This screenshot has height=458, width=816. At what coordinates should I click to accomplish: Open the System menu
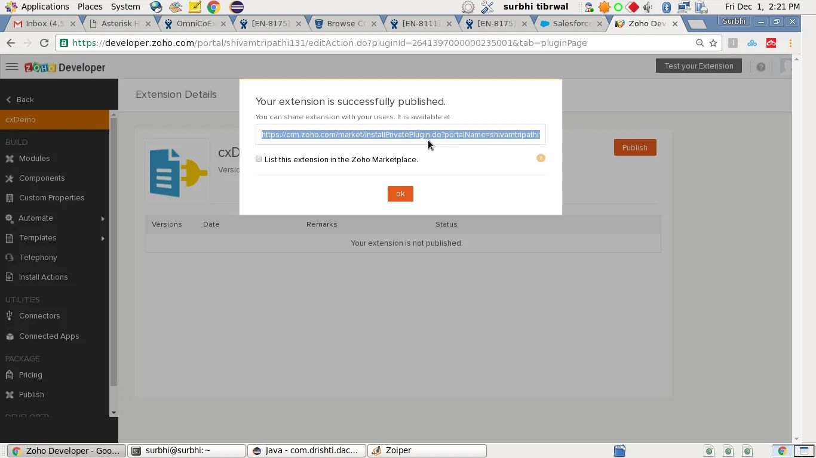[125, 7]
